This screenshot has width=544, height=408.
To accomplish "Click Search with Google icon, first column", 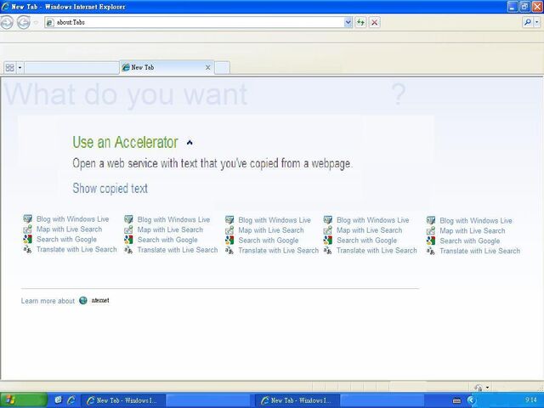I will point(28,239).
